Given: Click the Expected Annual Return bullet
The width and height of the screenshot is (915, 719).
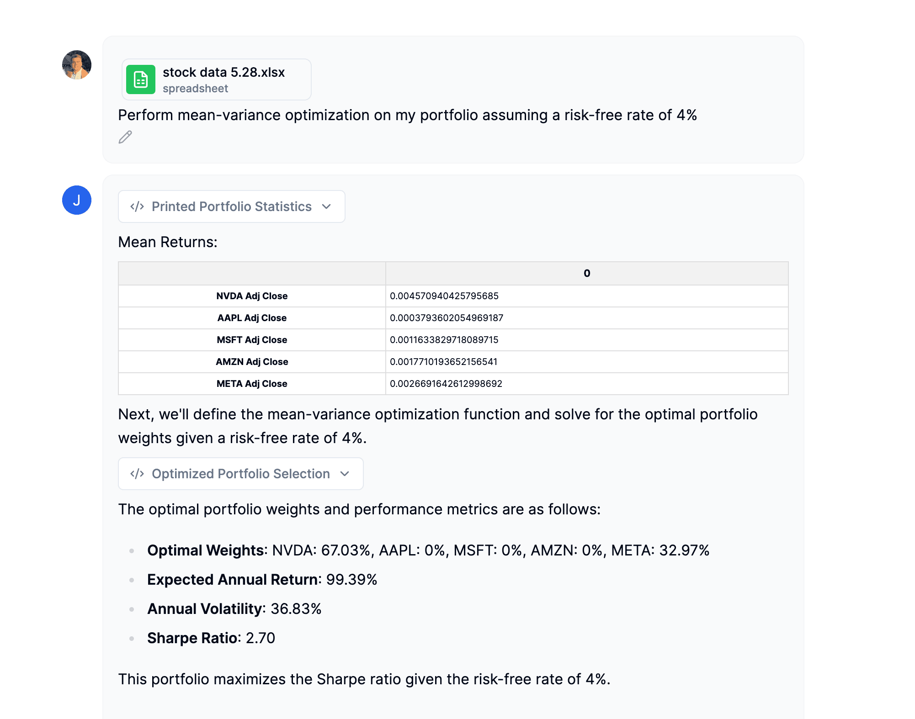Looking at the screenshot, I should tap(262, 580).
